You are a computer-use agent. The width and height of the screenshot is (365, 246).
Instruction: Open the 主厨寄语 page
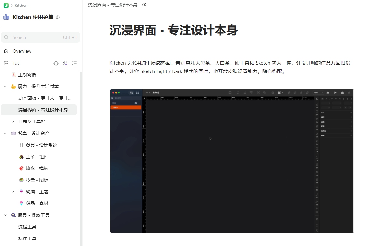point(27,75)
